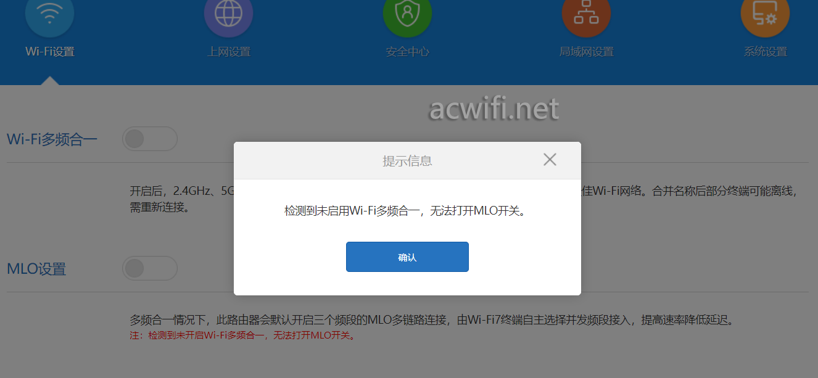This screenshot has height=378, width=818.
Task: Open the 安全中心 shield icon
Action: click(x=407, y=14)
